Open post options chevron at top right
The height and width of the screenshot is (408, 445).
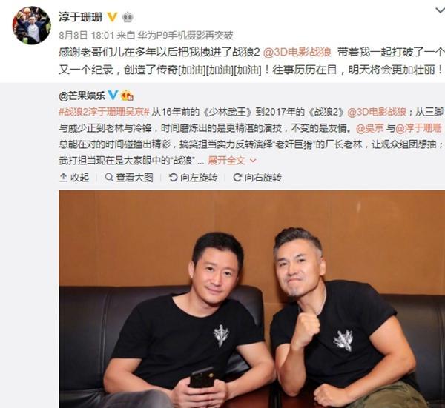point(441,11)
